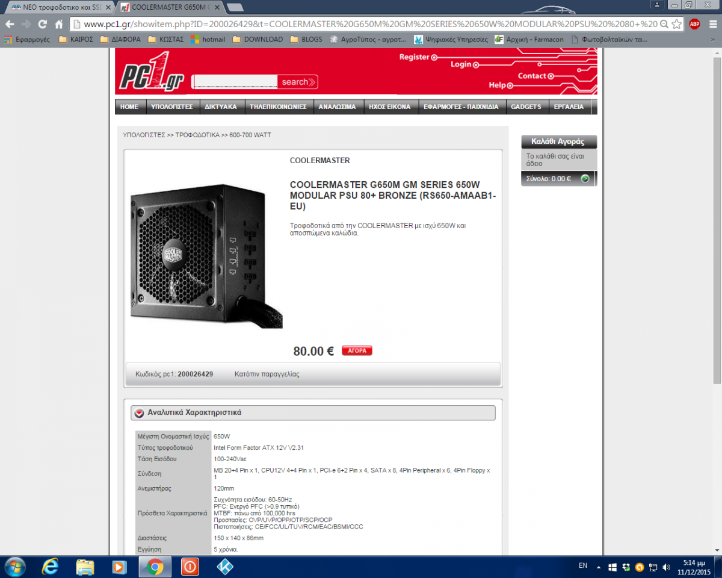The height and width of the screenshot is (578, 722).
Task: Click the page vertical scrollbar
Action: (x=717, y=220)
